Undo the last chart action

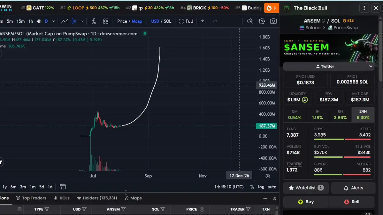coord(203,21)
